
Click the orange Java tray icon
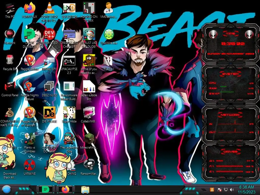(212, 189)
